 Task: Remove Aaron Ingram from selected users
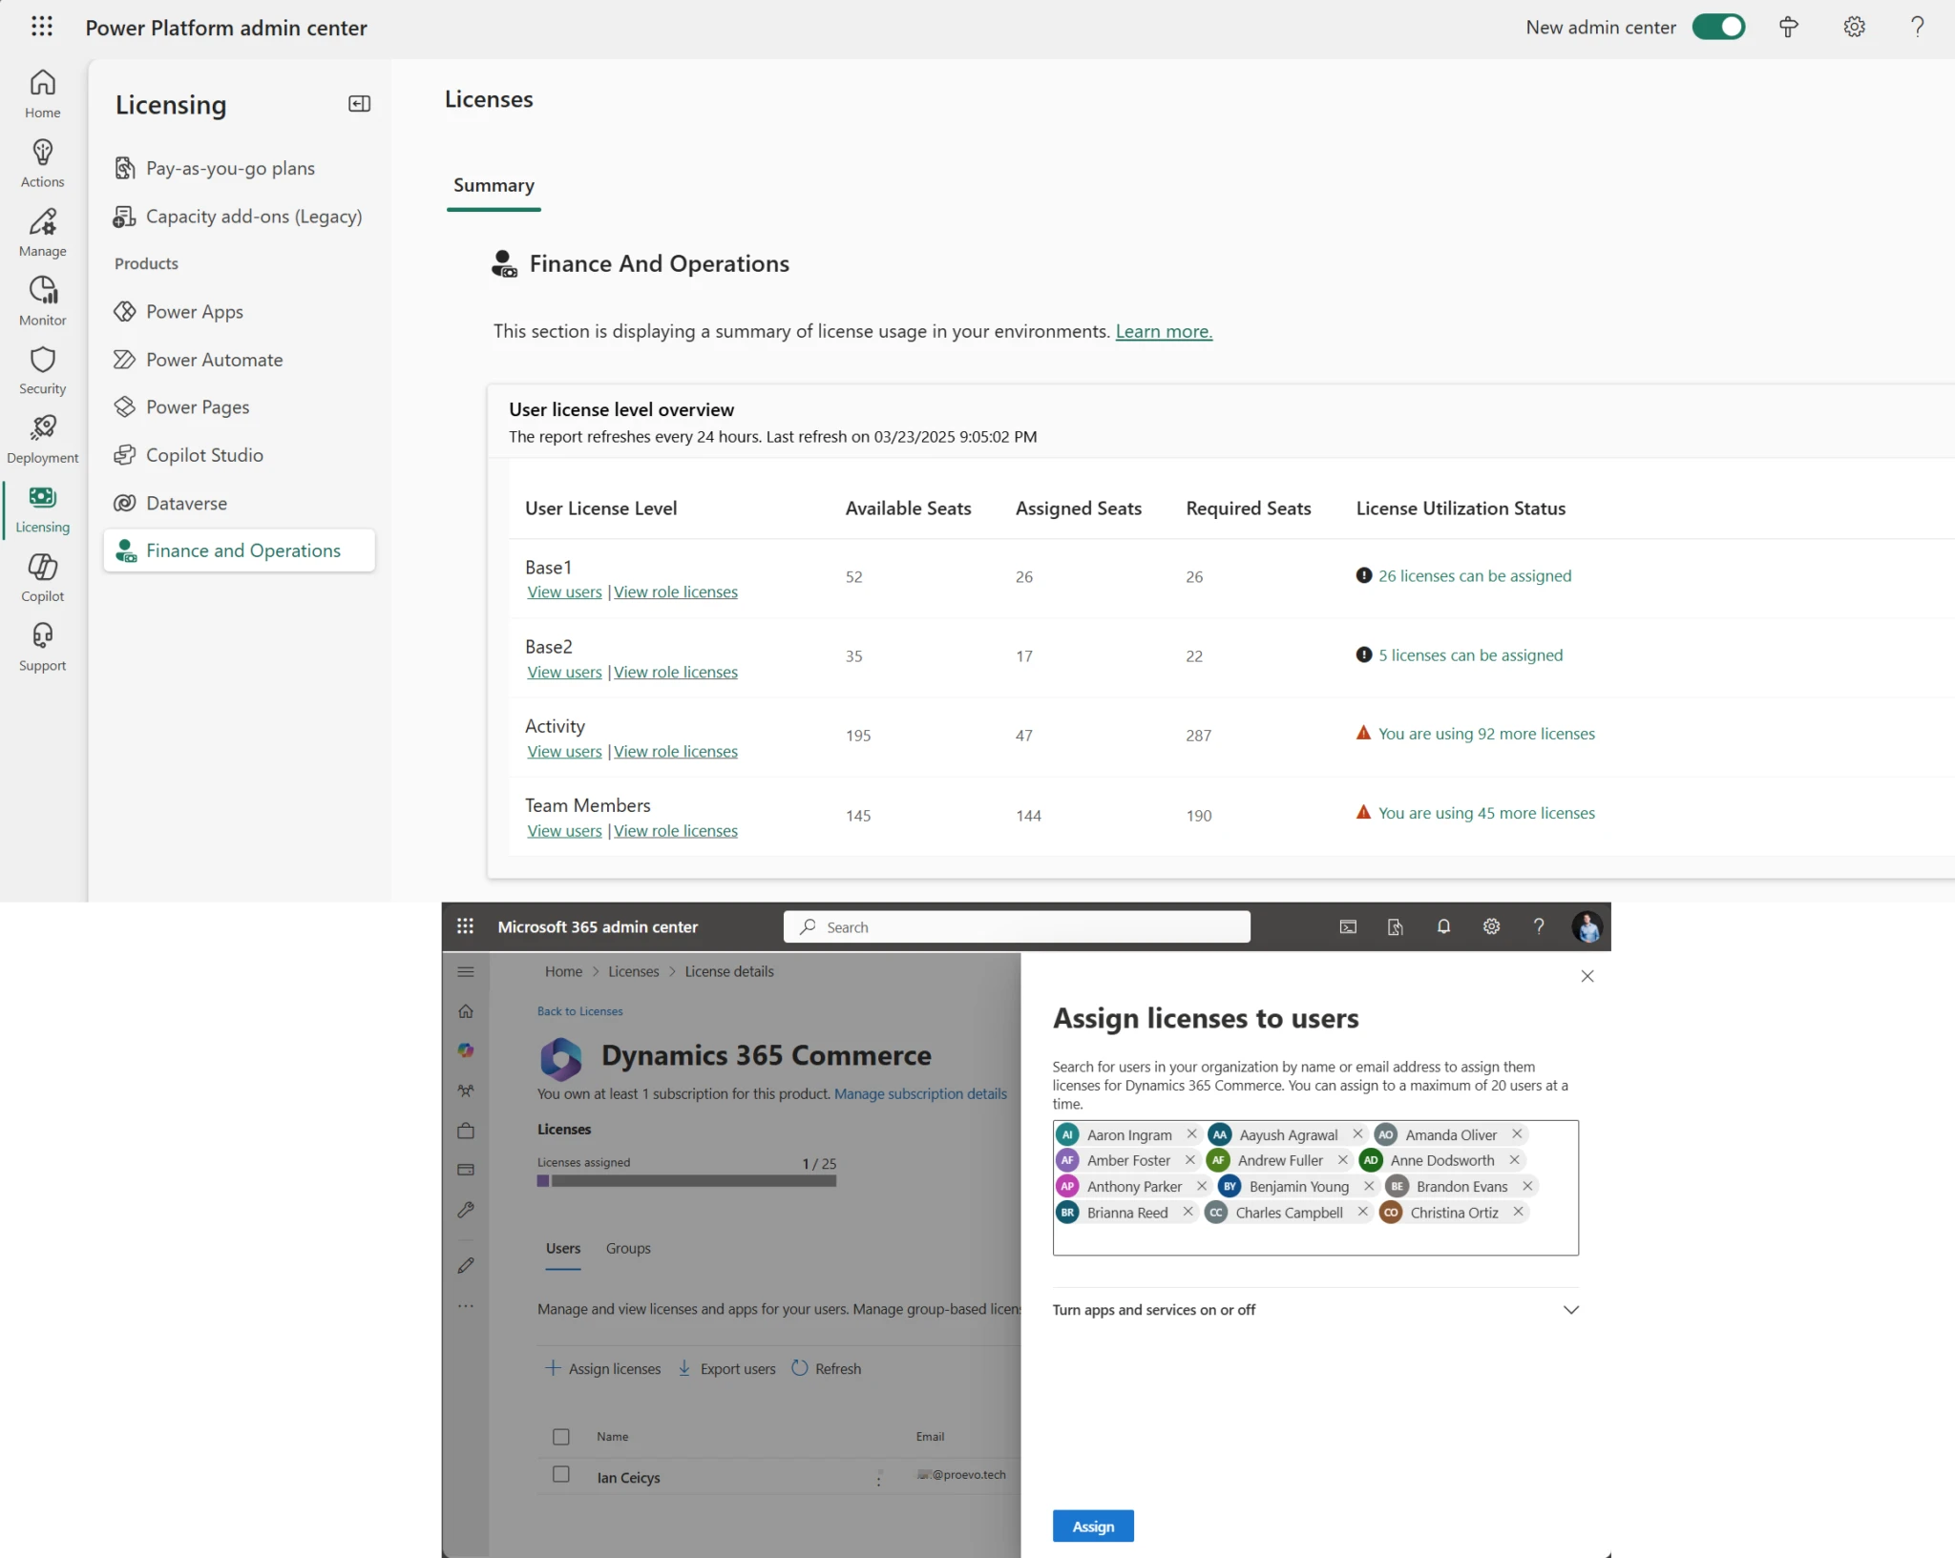[x=1191, y=1133]
